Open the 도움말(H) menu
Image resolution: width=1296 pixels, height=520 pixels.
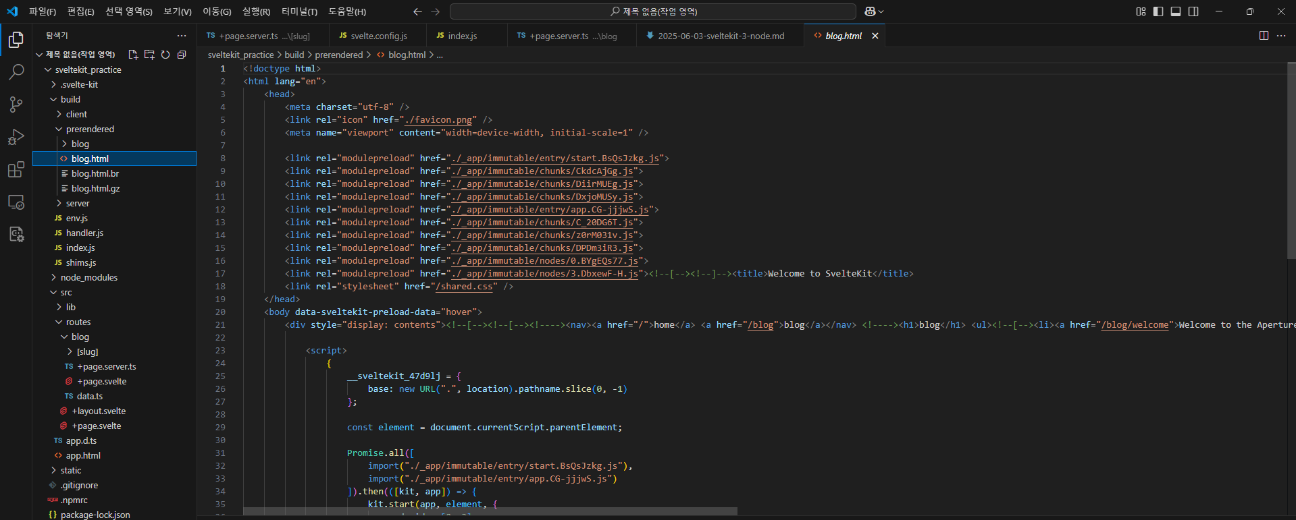[x=347, y=11]
